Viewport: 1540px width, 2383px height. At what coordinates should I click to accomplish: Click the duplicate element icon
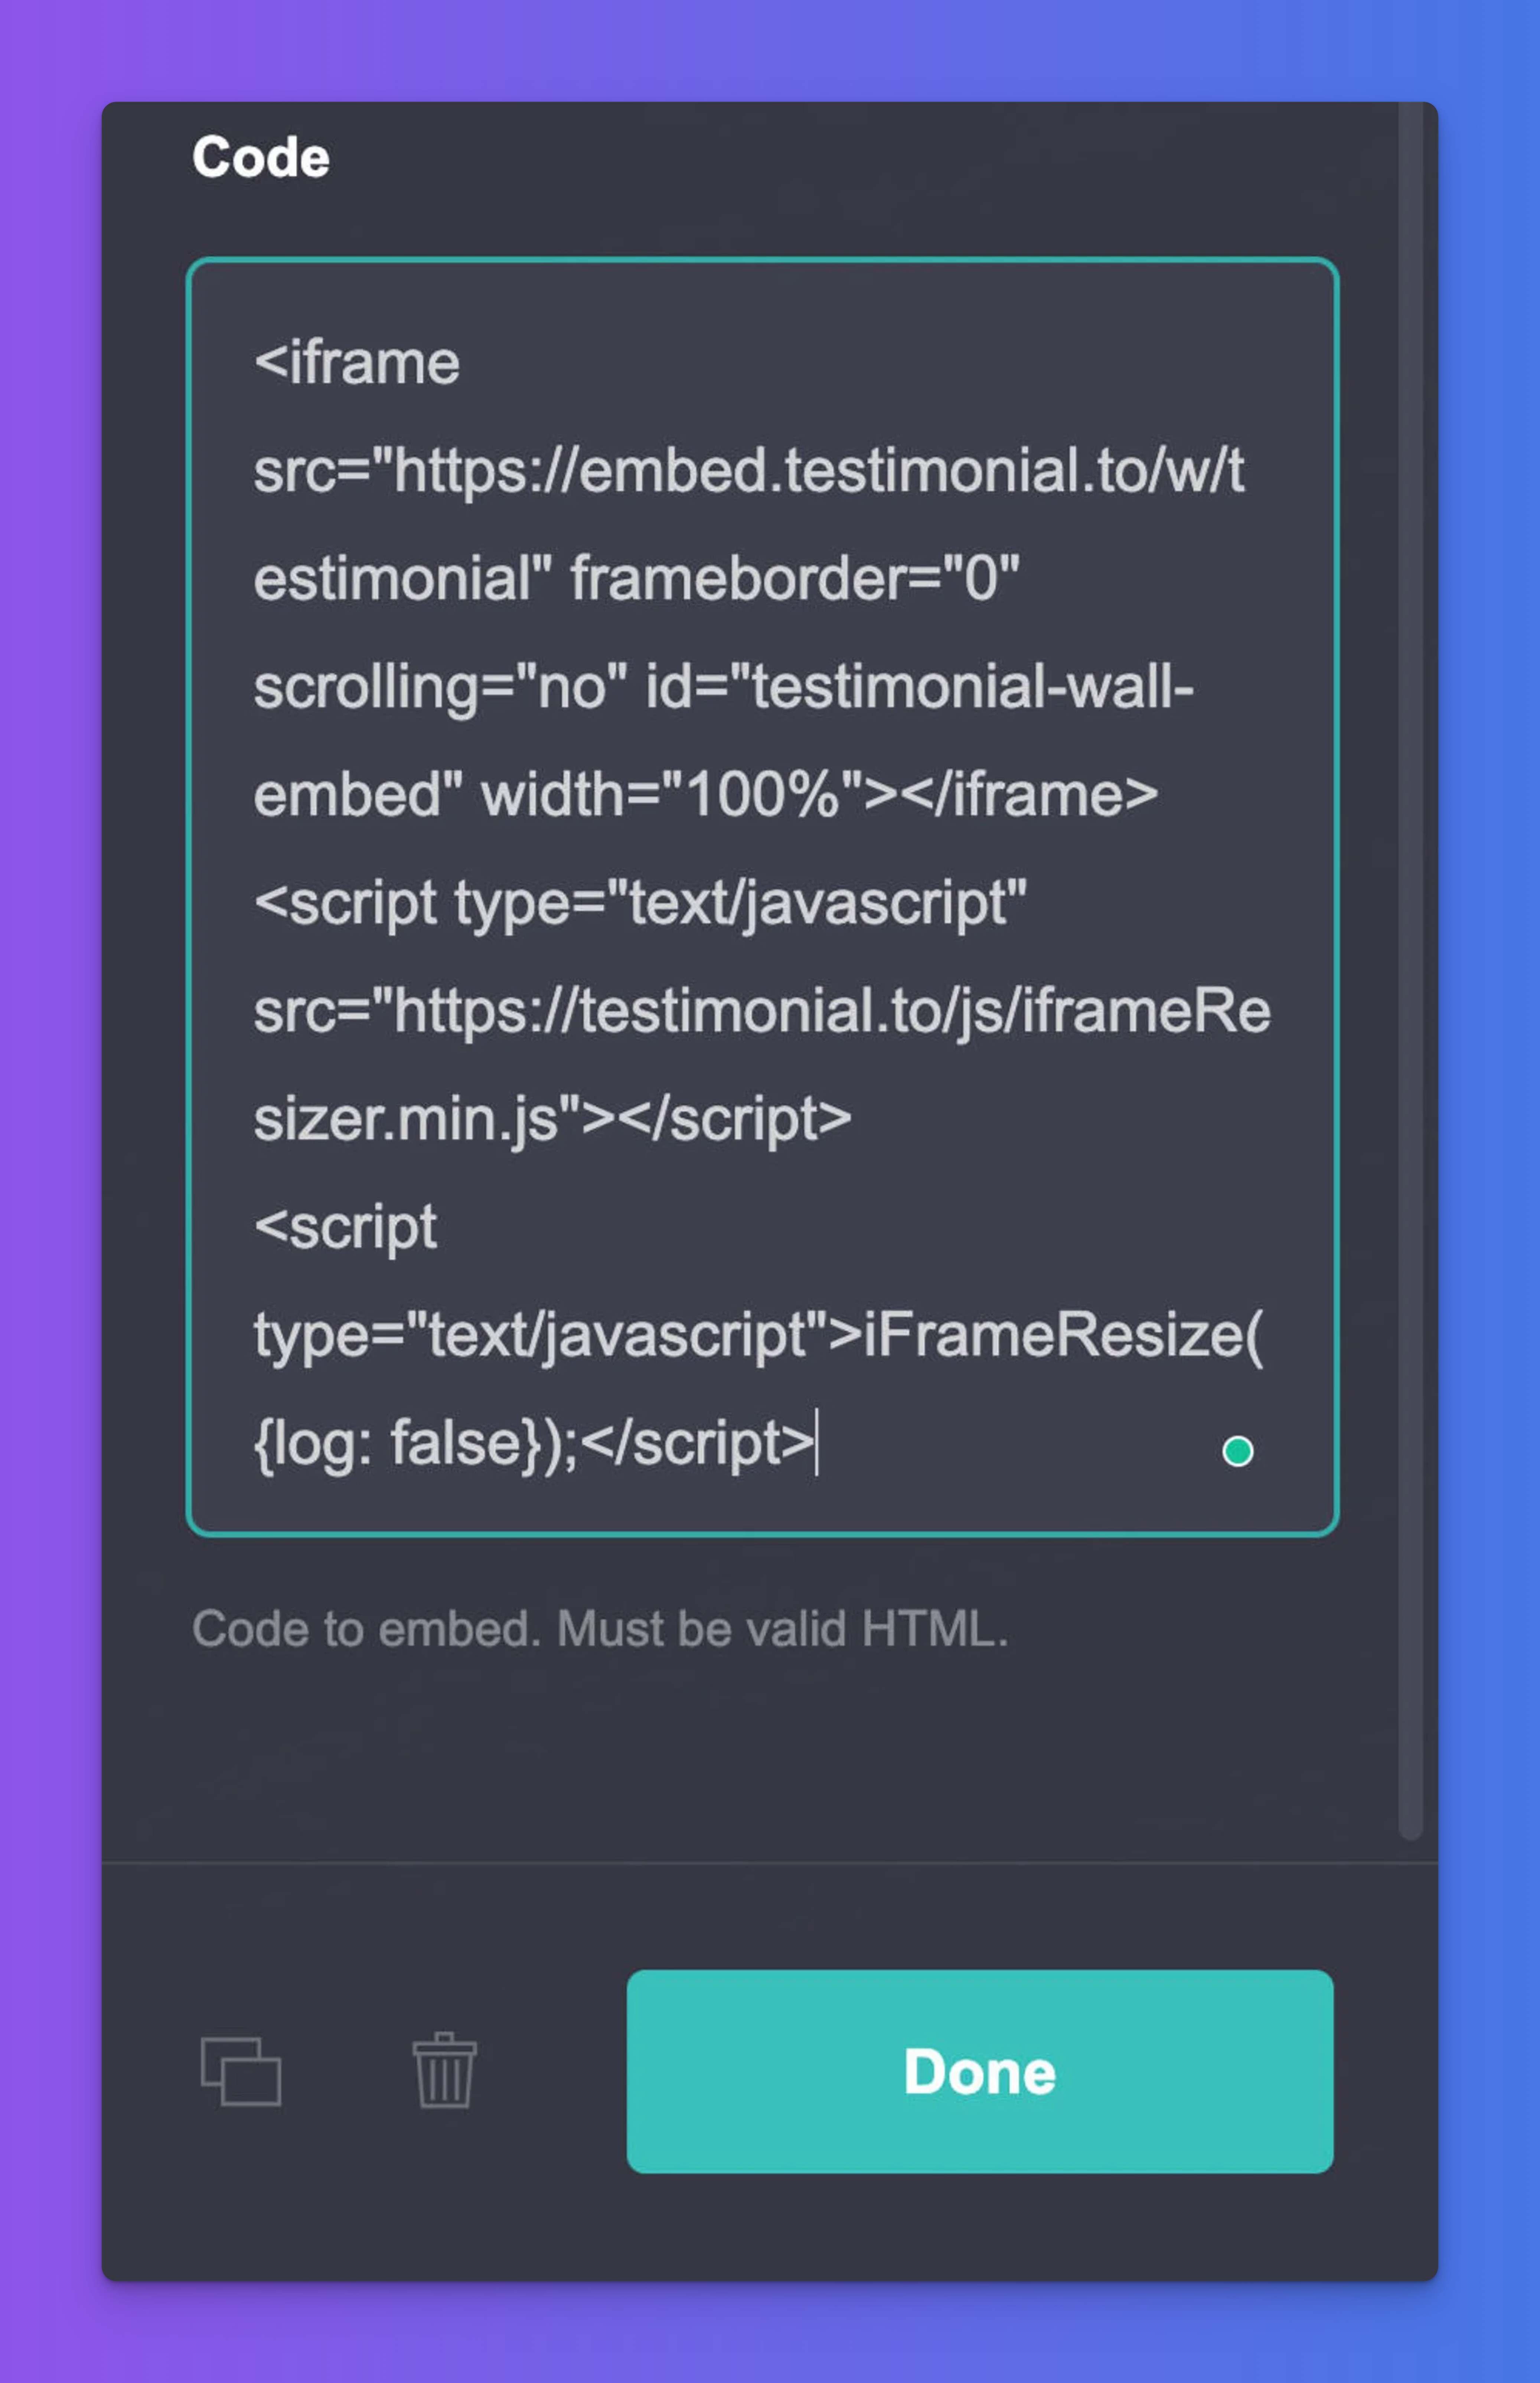241,2071
